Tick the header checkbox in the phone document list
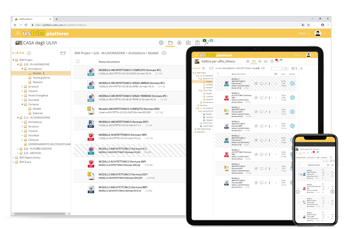Image resolution: width=344 pixels, height=229 pixels. click(x=299, y=165)
